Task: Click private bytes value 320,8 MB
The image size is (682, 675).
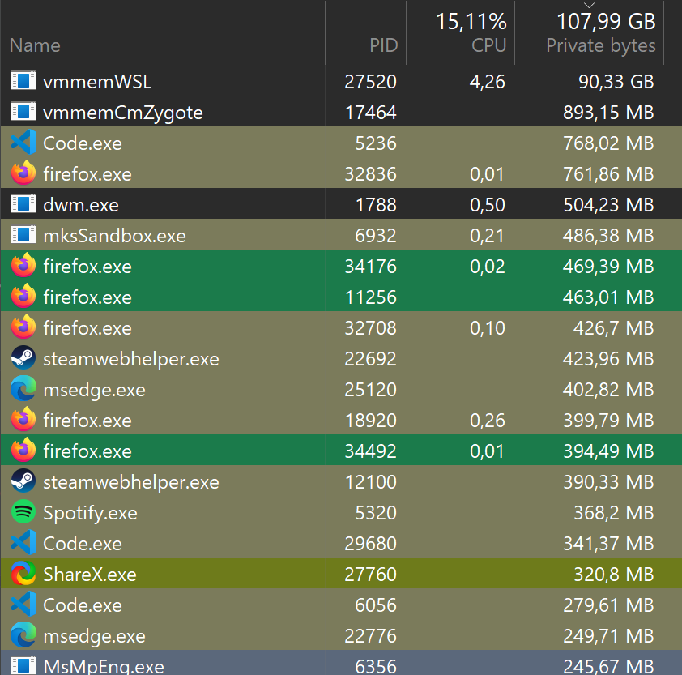Action: pyautogui.click(x=614, y=575)
